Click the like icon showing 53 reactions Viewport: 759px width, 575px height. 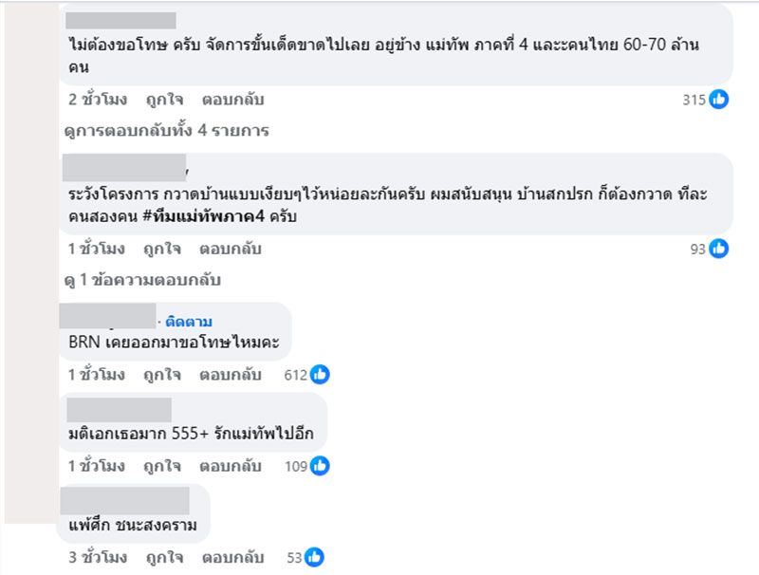[315, 558]
